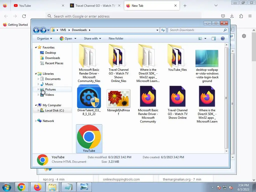Open the Firefox application menu
Image resolution: width=256 pixels, height=192 pixels.
pyautogui.click(x=250, y=16)
